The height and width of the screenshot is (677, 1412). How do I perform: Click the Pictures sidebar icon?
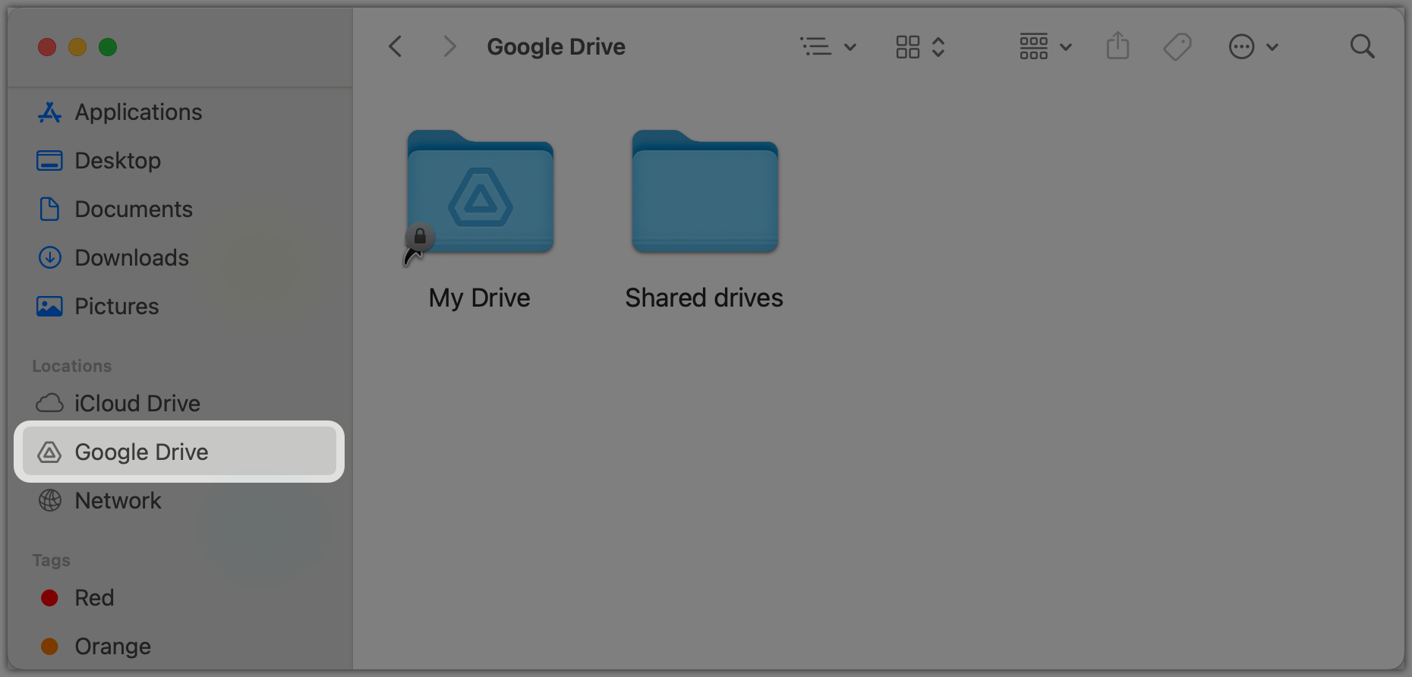[49, 307]
